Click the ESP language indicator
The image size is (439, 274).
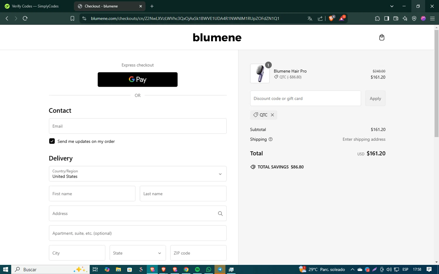point(405,269)
